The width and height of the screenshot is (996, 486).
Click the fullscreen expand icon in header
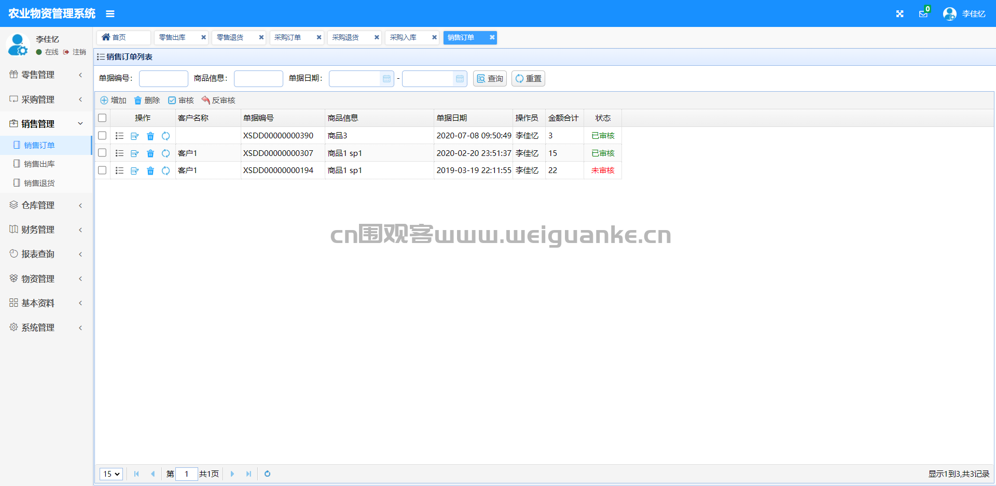(x=900, y=14)
